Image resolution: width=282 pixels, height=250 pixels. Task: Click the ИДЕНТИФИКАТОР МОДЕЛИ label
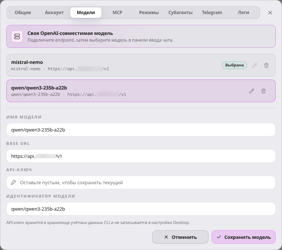[x=41, y=196]
